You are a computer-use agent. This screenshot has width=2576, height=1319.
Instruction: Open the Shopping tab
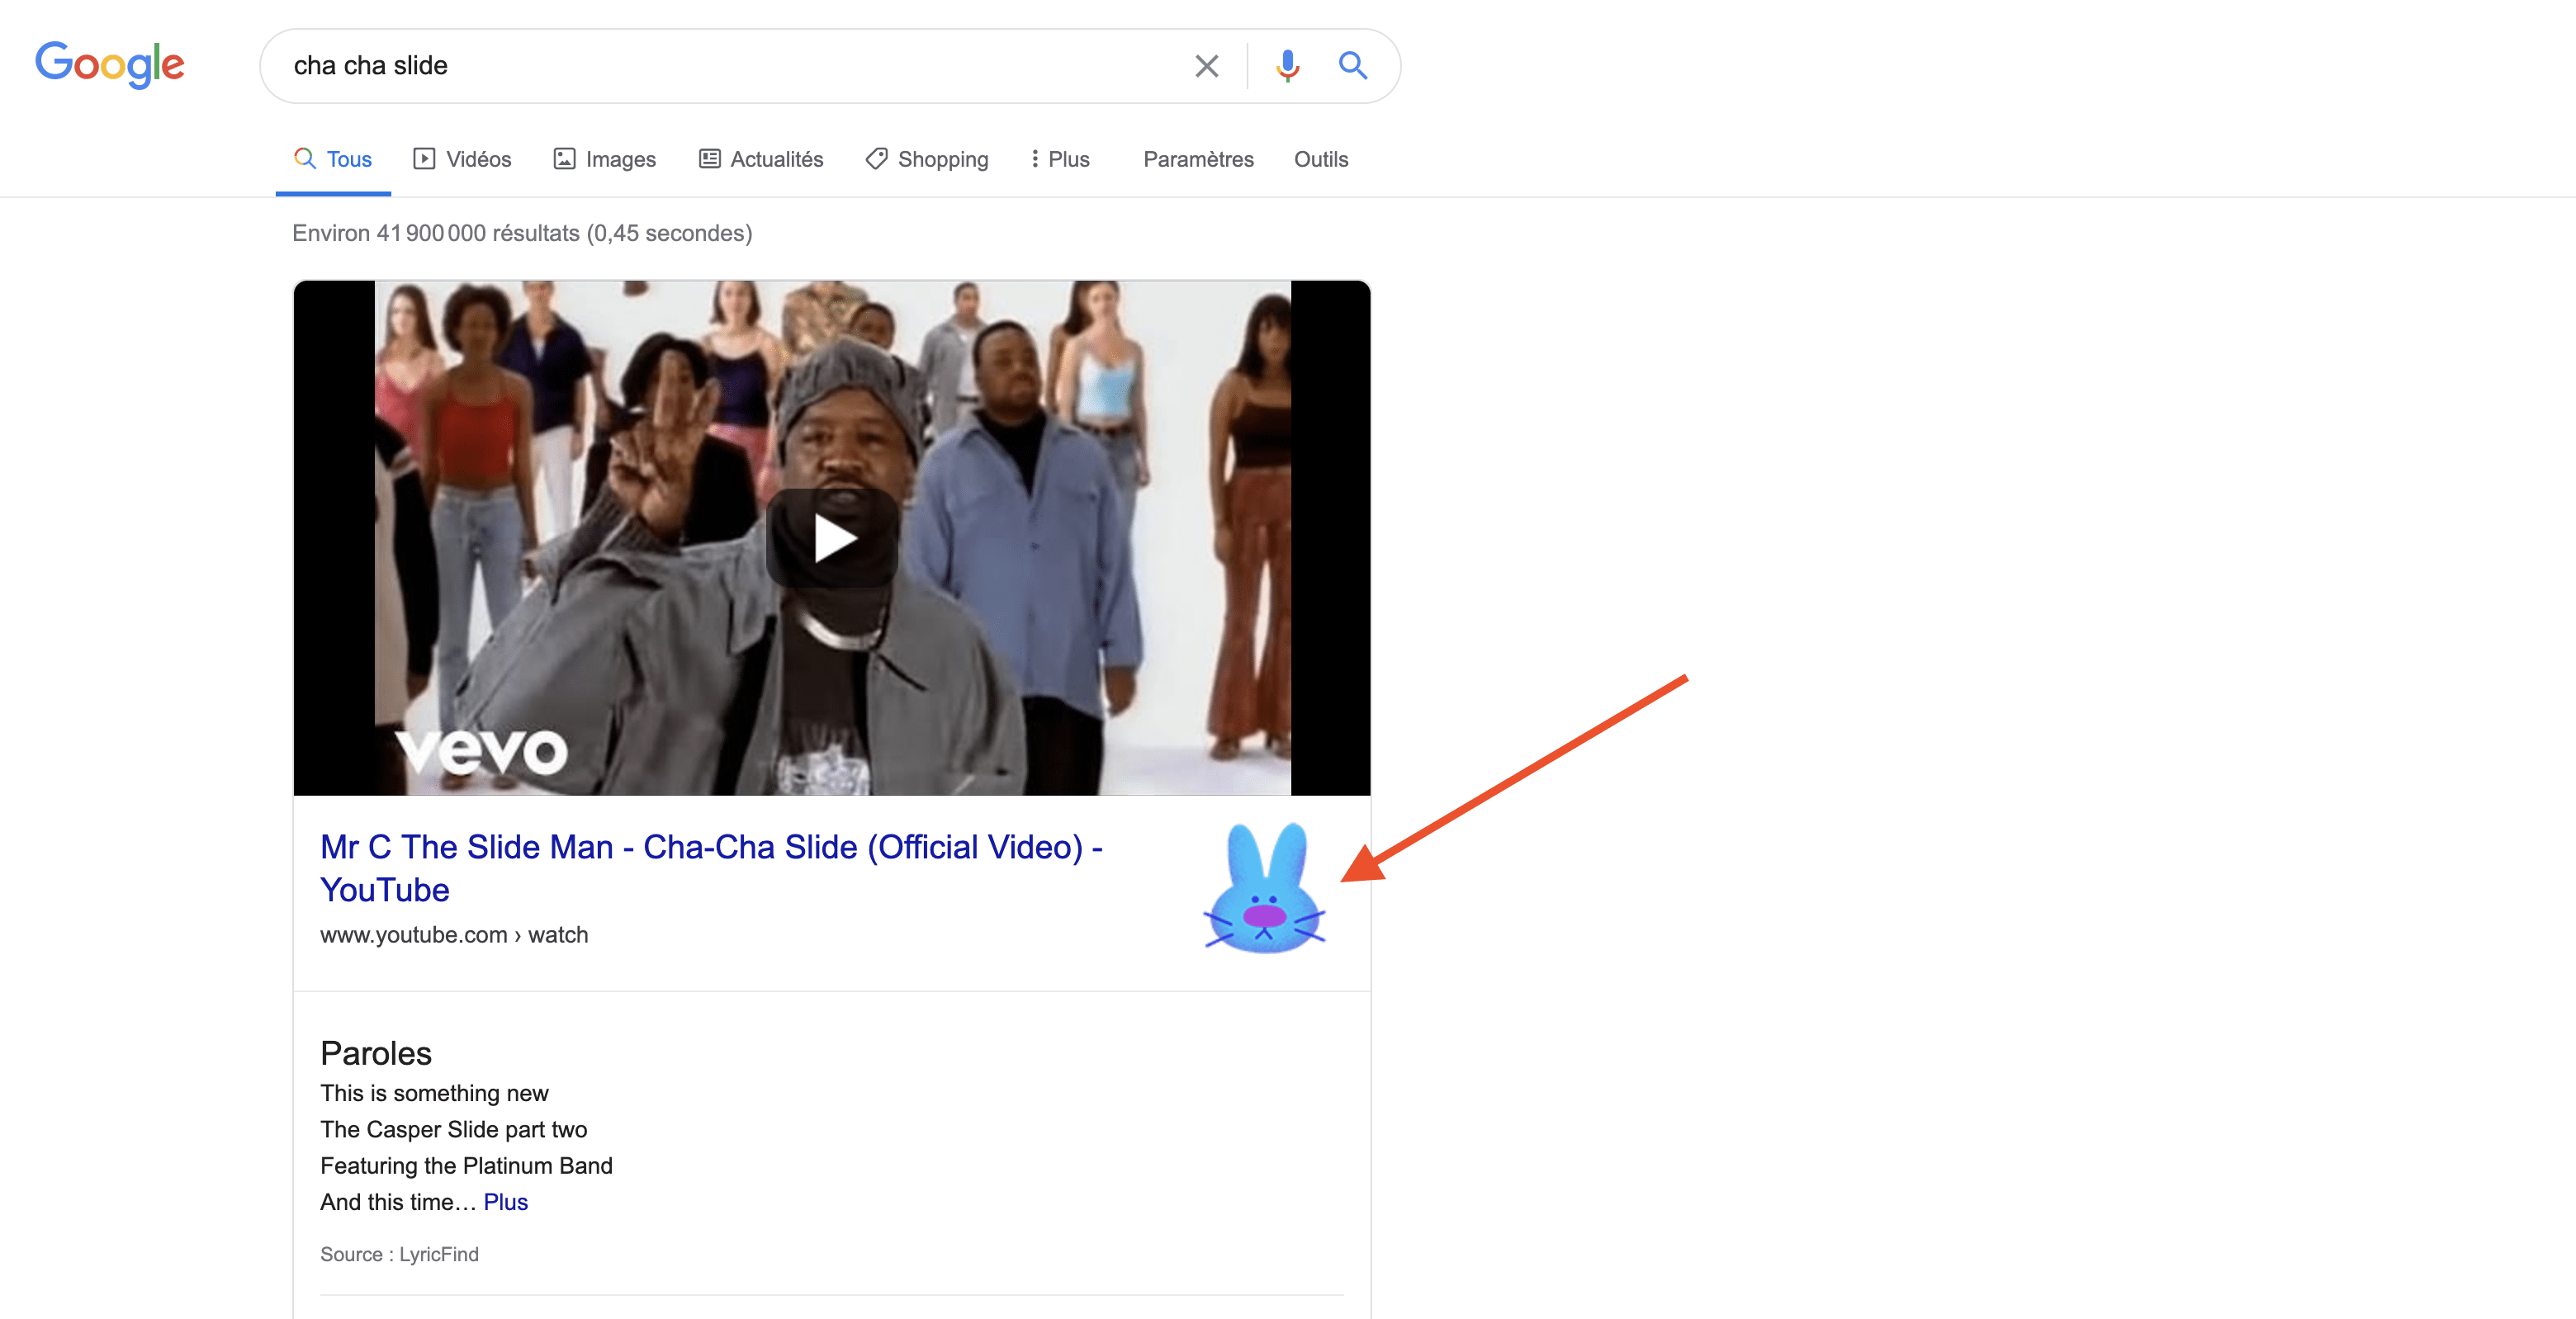coord(927,159)
